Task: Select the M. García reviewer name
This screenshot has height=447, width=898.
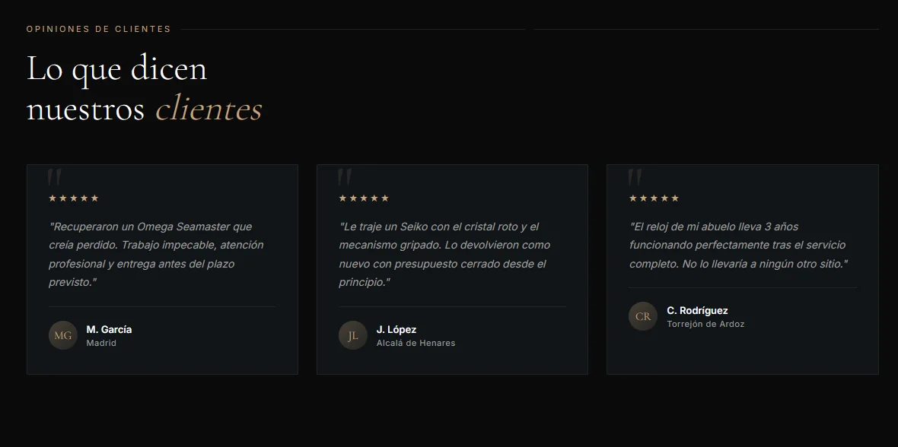Action: (x=109, y=330)
